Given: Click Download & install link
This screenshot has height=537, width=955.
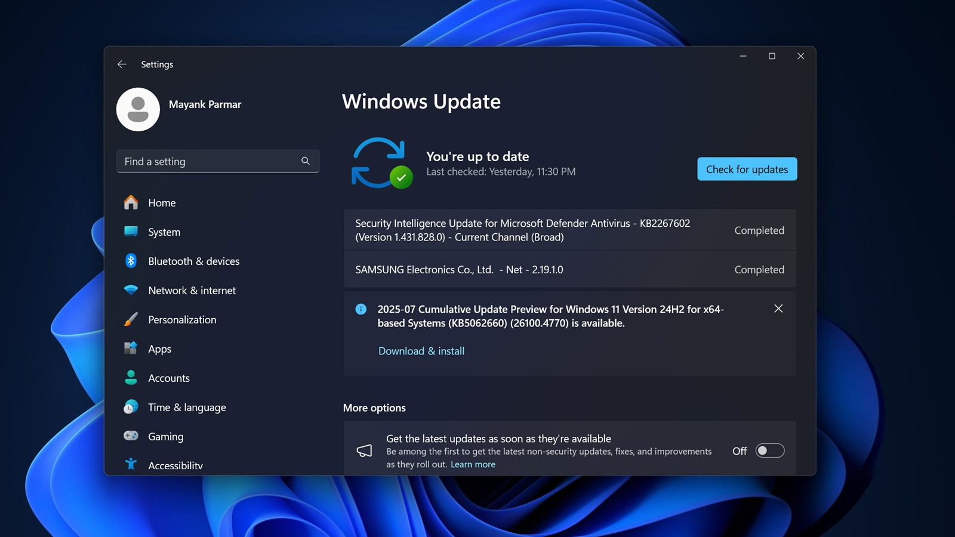Looking at the screenshot, I should pyautogui.click(x=421, y=351).
